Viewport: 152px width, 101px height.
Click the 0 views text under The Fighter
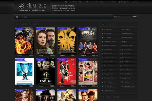point(41,86)
